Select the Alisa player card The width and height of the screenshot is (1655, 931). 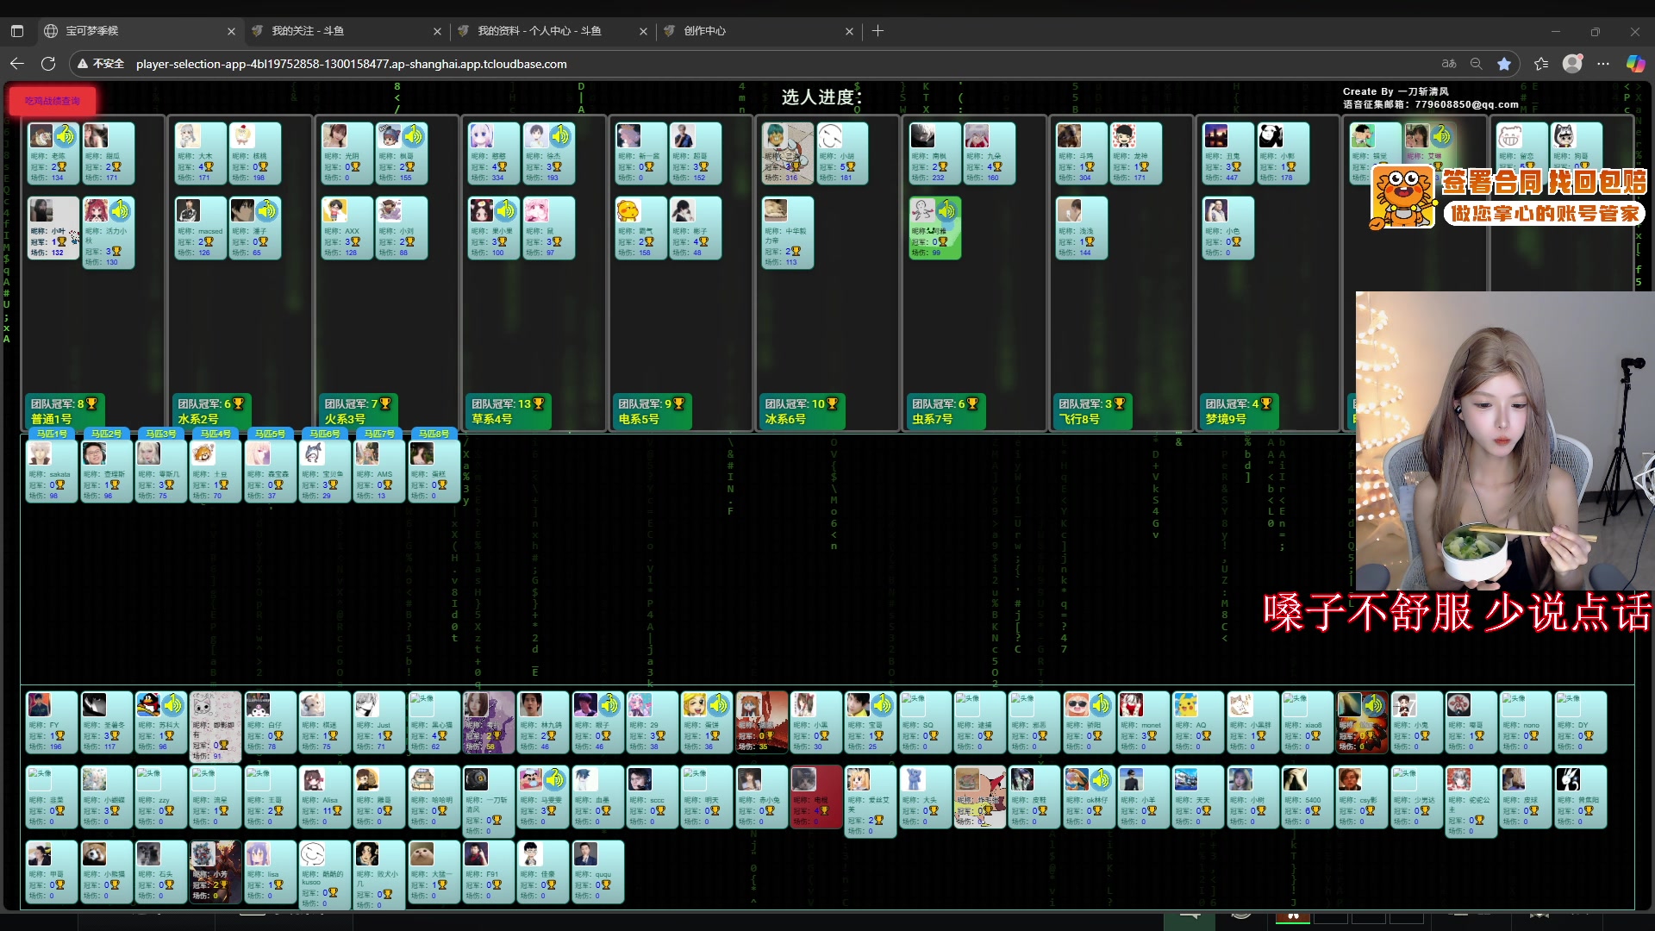click(325, 797)
